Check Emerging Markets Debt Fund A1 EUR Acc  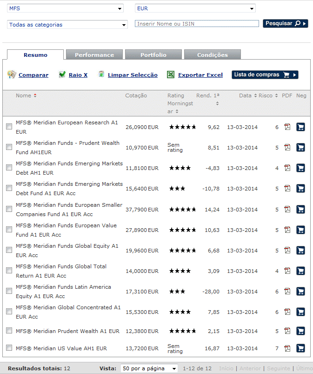point(9,188)
